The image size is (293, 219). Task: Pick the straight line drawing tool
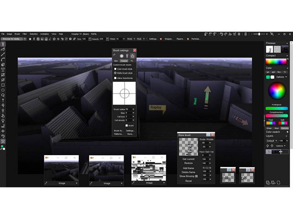tap(3, 54)
